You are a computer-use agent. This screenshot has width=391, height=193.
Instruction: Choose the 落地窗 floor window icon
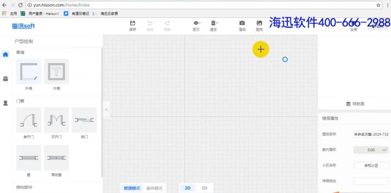click(x=56, y=158)
